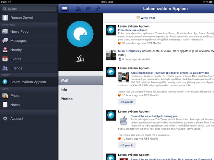Click RSS Graffiti icon on 38 minutes ago post
The image size is (214, 160).
coord(120,43)
